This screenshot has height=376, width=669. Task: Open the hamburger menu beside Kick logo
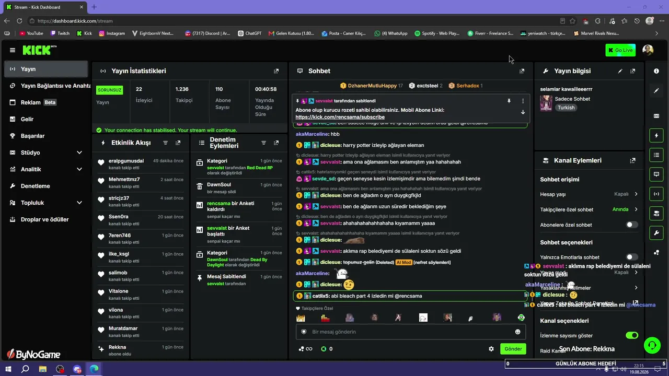click(x=13, y=50)
